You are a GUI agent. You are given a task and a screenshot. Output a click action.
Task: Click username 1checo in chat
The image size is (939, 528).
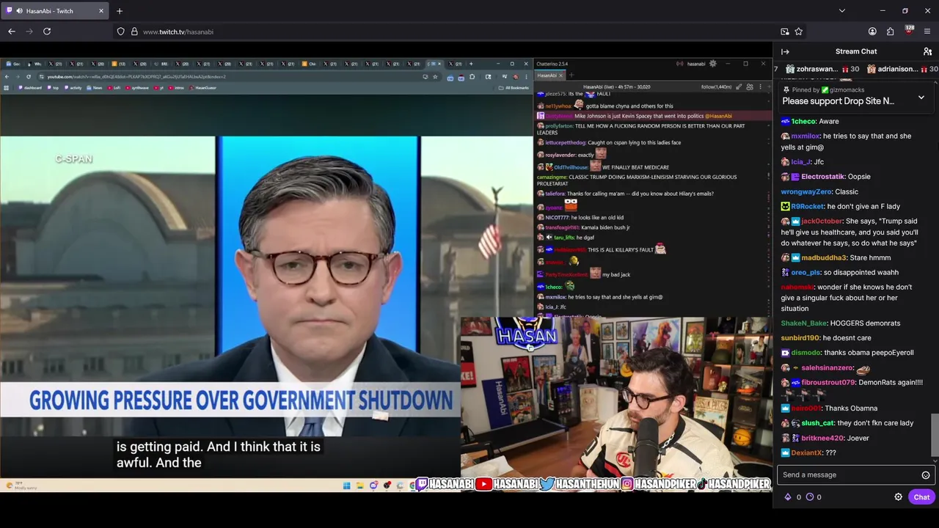click(804, 122)
